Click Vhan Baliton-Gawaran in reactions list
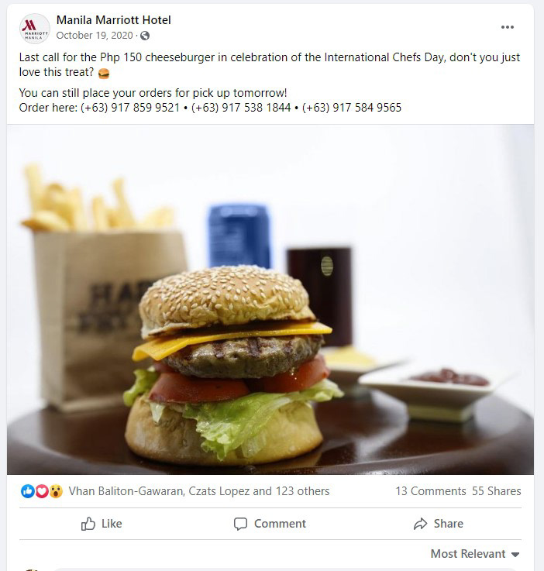This screenshot has height=571, width=544. pyautogui.click(x=126, y=491)
